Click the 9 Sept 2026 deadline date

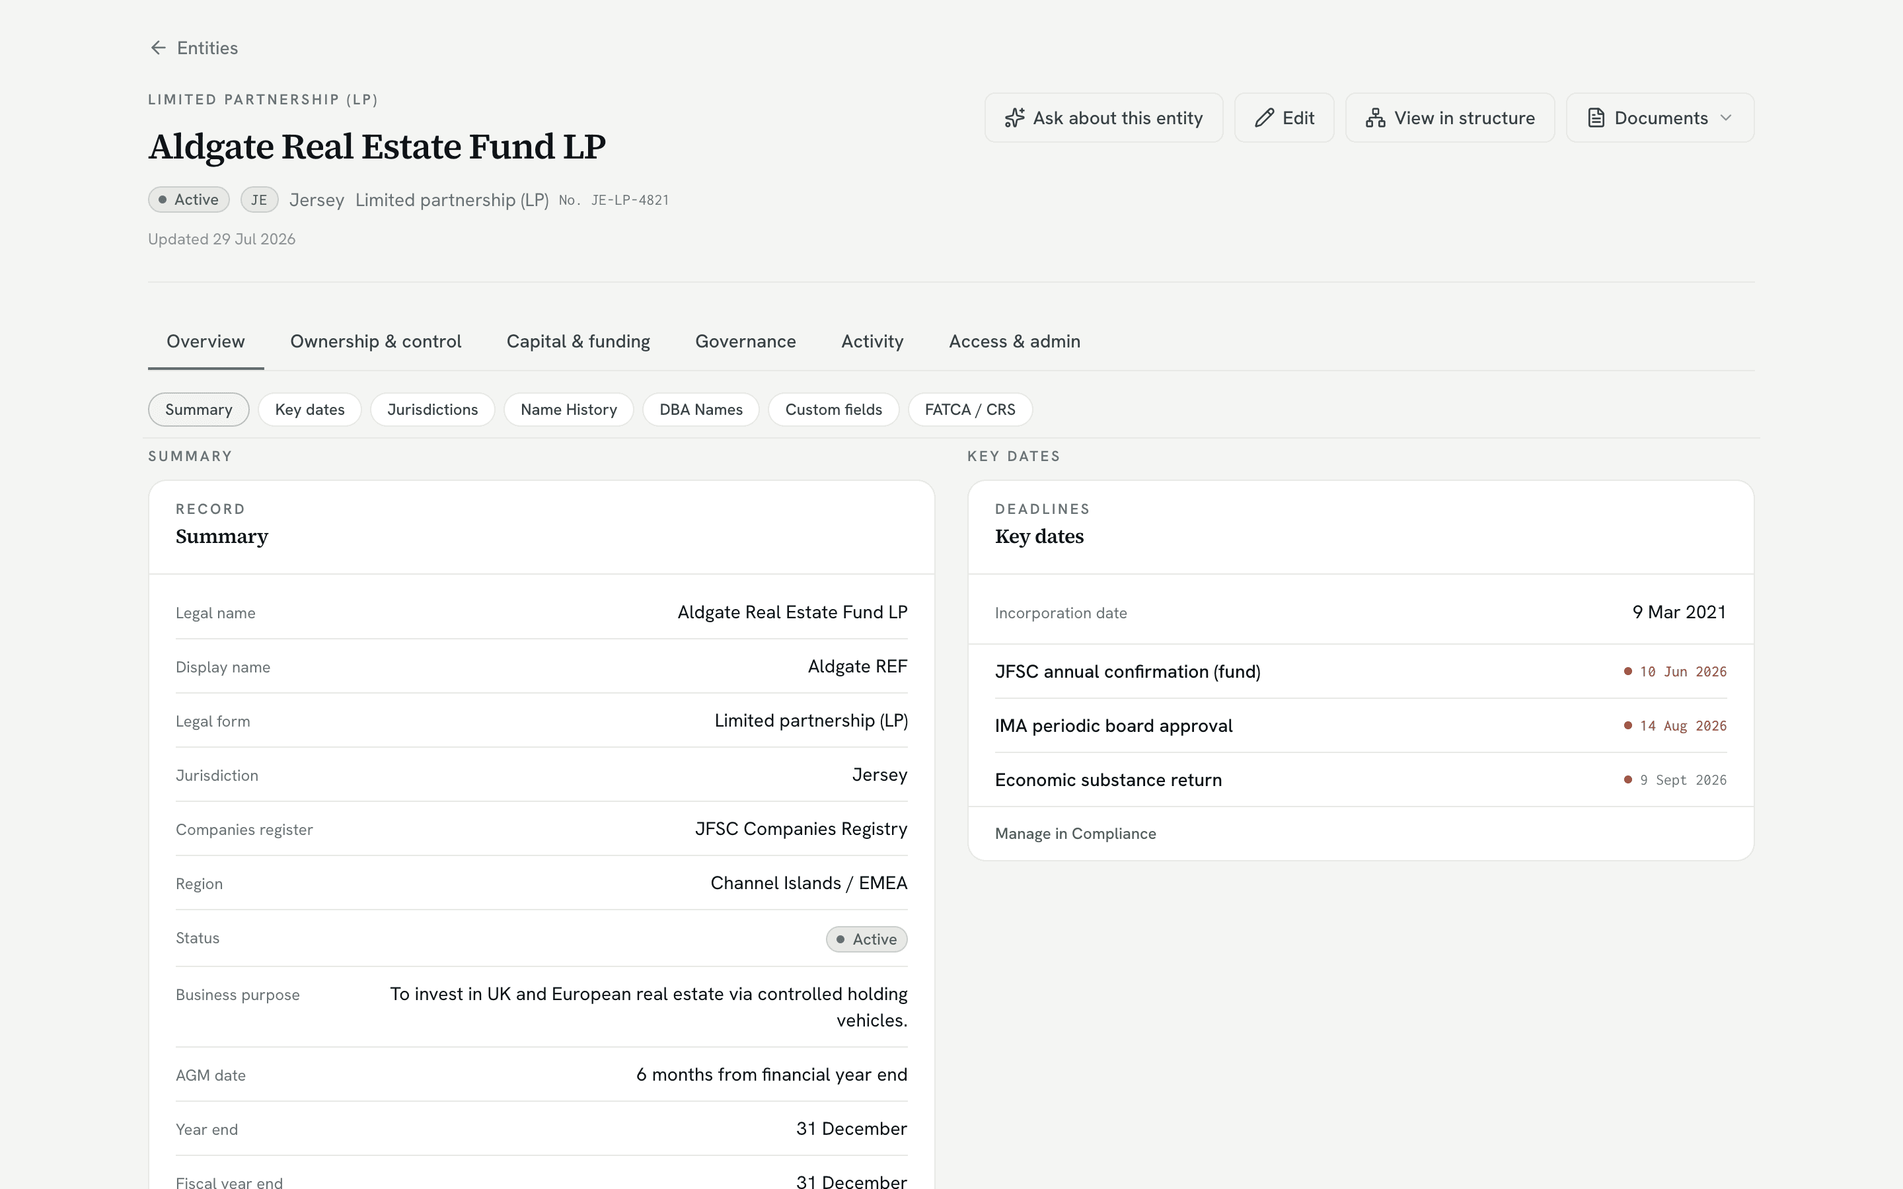point(1683,780)
